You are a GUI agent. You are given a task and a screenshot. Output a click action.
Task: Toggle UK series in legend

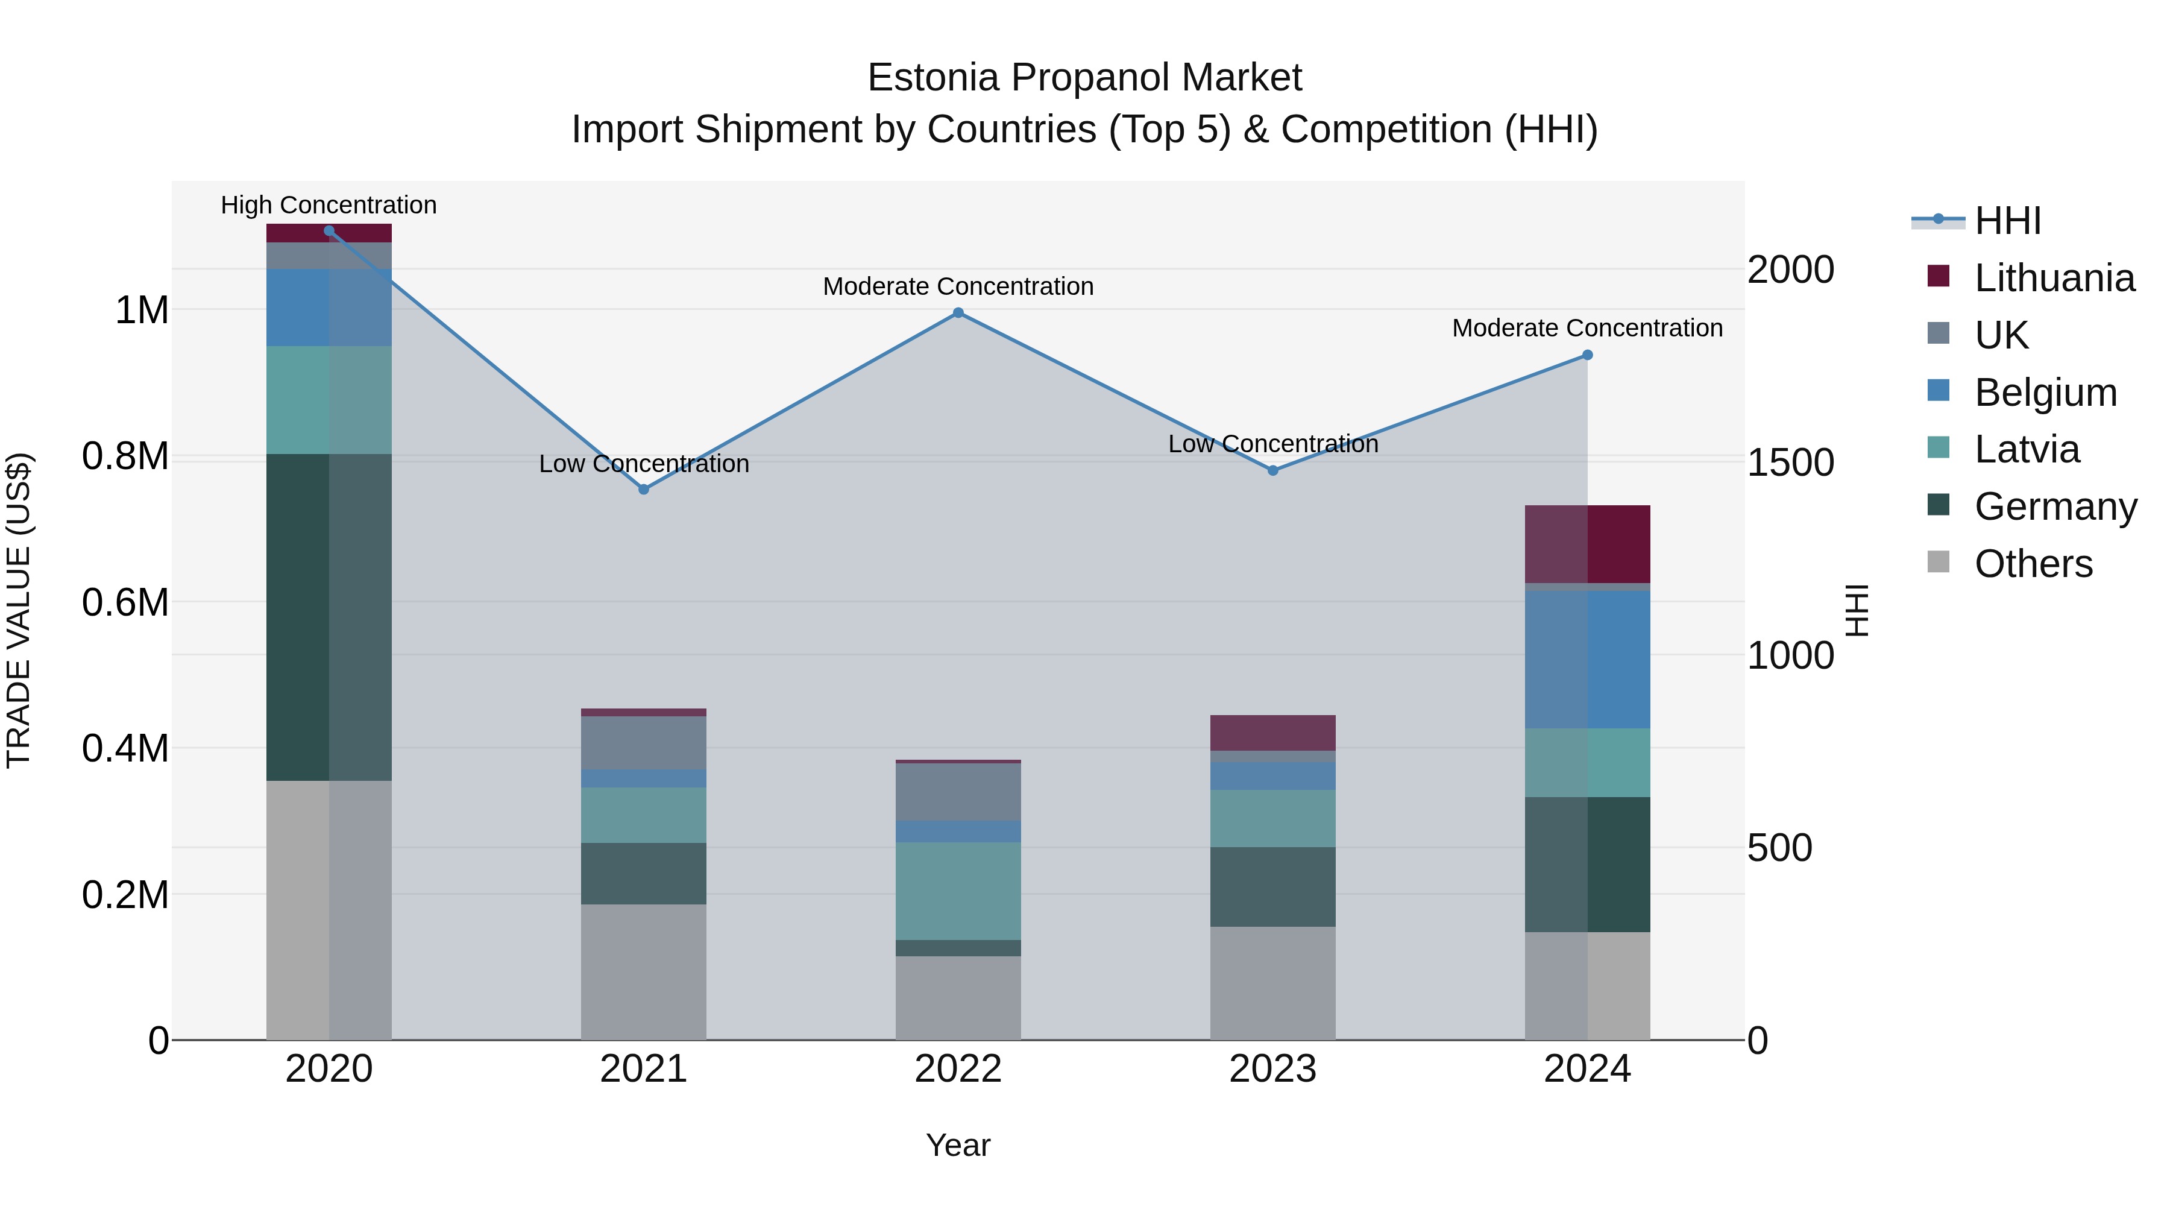(x=1977, y=335)
